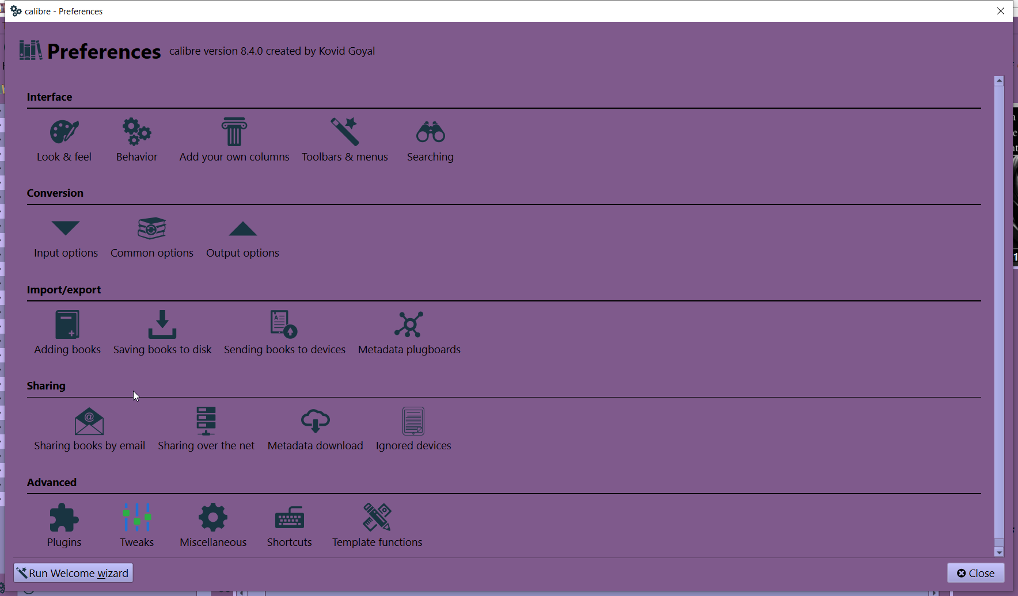Open Add your own columns
This screenshot has height=596, width=1018.
[x=234, y=140]
